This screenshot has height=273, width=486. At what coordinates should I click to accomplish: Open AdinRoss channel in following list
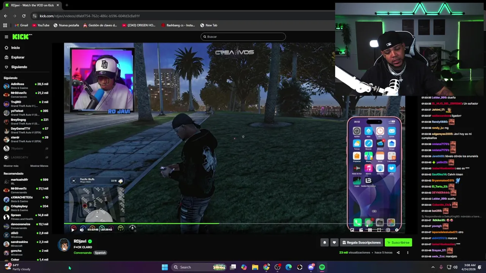click(x=26, y=86)
